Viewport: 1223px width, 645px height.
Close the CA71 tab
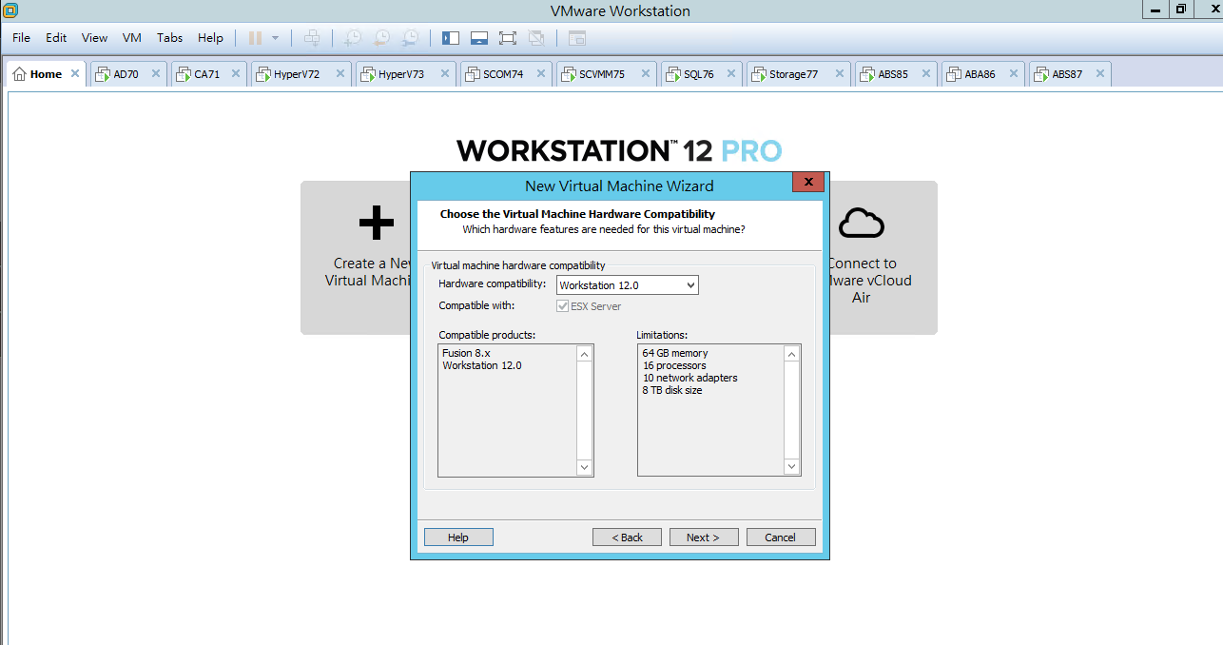[x=237, y=73]
